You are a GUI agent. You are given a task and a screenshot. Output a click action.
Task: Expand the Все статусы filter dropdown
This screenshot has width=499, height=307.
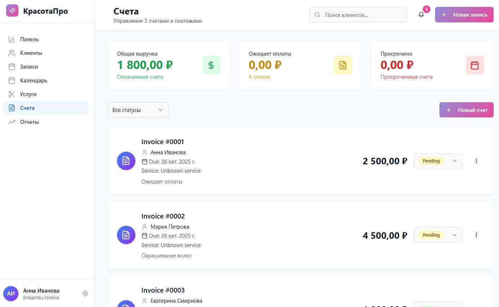(x=138, y=110)
